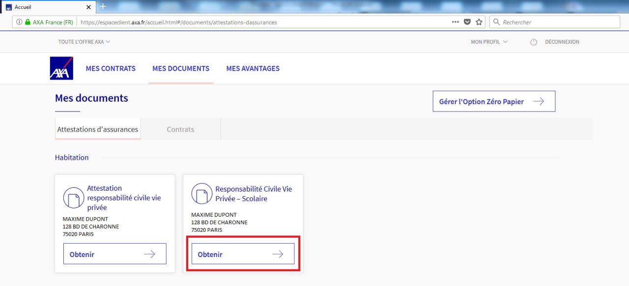The width and height of the screenshot is (629, 286).
Task: Open the Attestation responsabilité civile vie privée title
Action: [124, 198]
